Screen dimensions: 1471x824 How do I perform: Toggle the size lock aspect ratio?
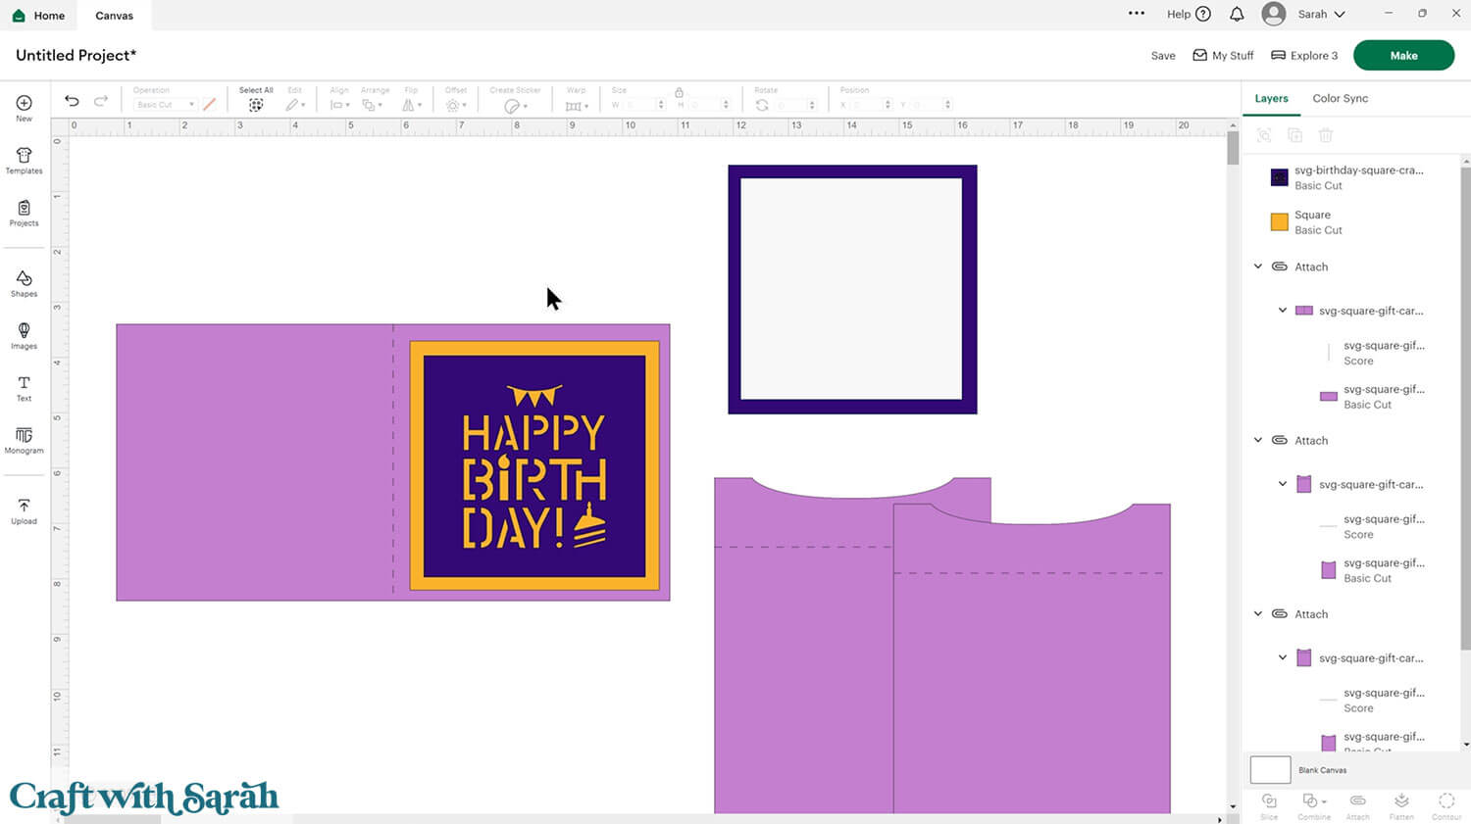tap(679, 92)
